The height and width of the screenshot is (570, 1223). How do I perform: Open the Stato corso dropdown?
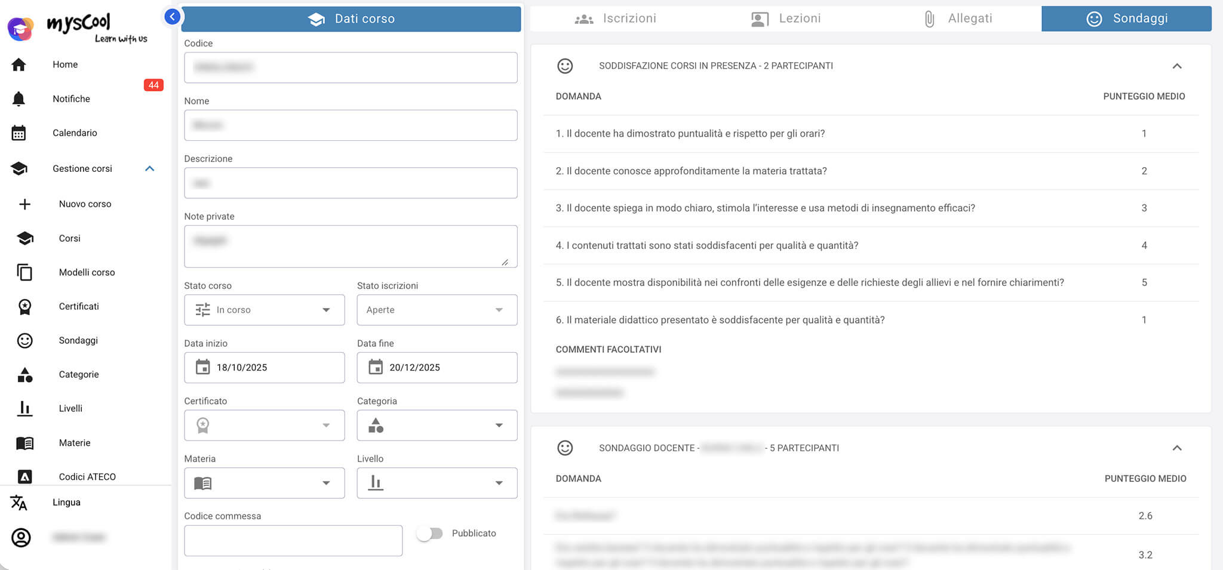pos(264,310)
